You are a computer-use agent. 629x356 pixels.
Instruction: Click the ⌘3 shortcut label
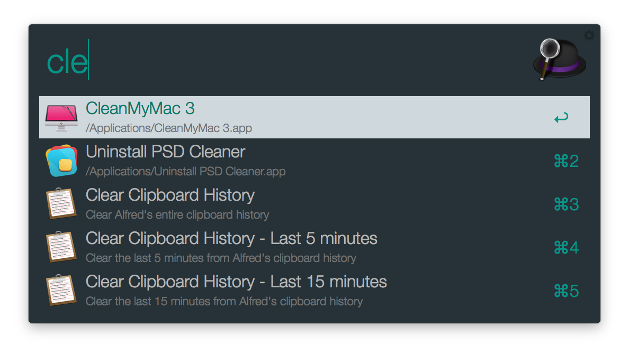(565, 204)
